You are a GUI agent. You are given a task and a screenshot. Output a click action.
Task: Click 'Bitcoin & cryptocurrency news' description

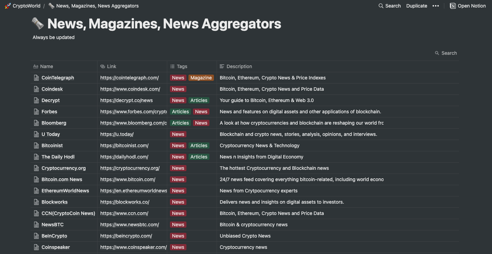coord(254,225)
